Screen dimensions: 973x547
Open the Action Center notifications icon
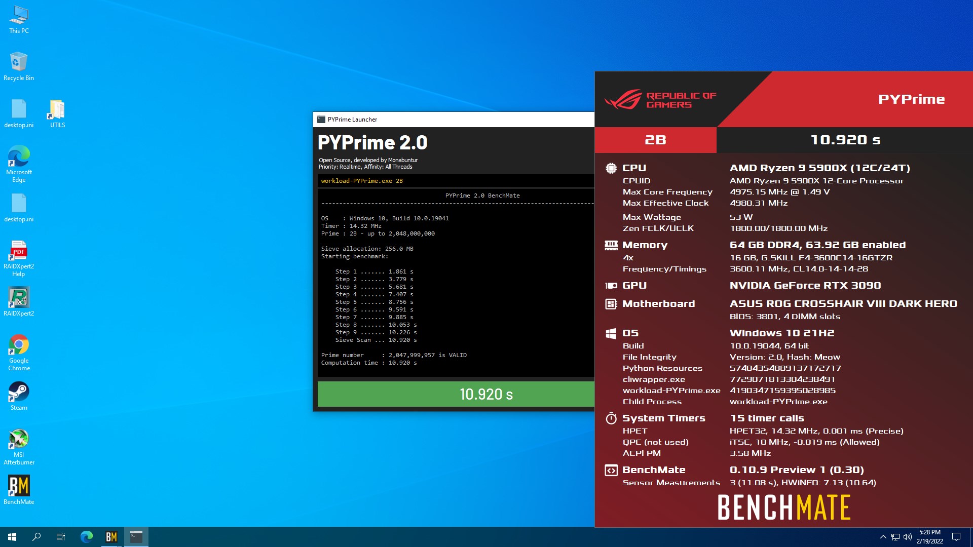(x=956, y=537)
